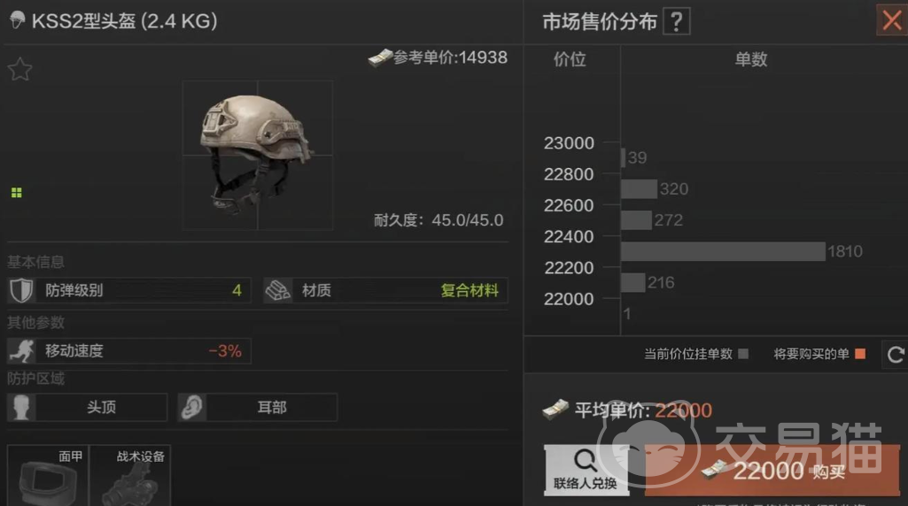Click the 联络人兑换 contact exchange button

586,470
